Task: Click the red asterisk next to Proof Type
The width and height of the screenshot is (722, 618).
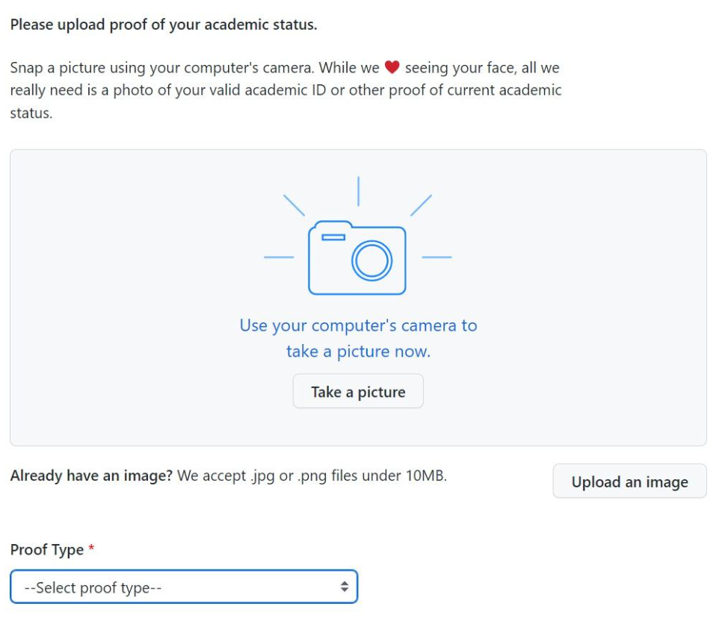Action: [91, 549]
